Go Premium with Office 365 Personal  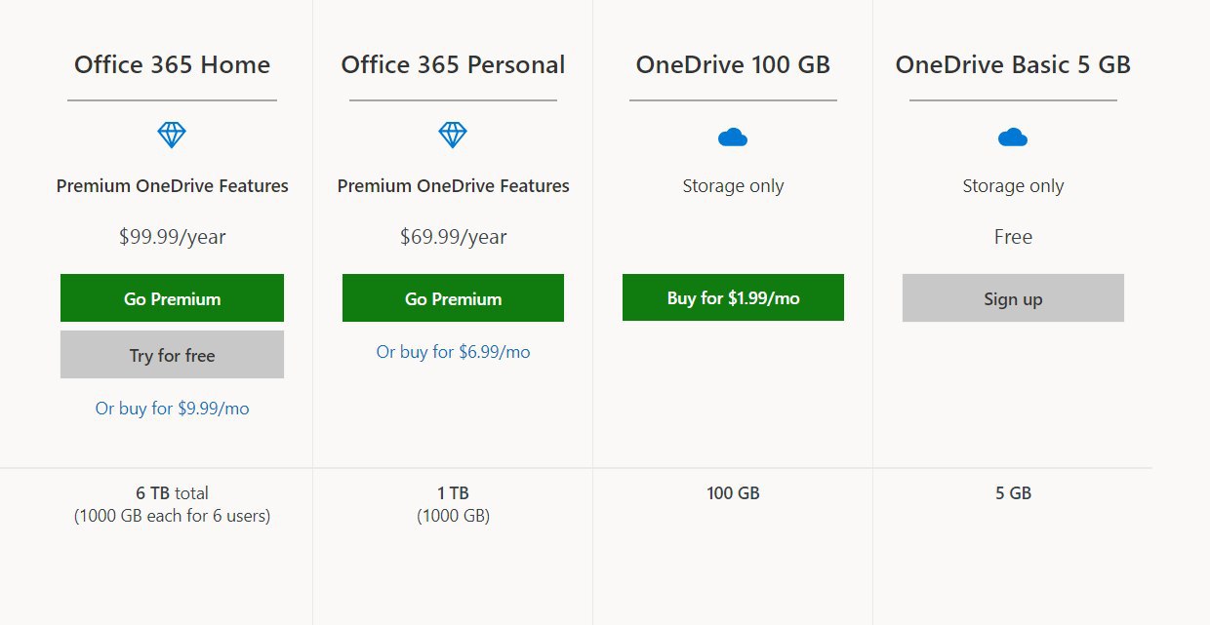tap(453, 298)
